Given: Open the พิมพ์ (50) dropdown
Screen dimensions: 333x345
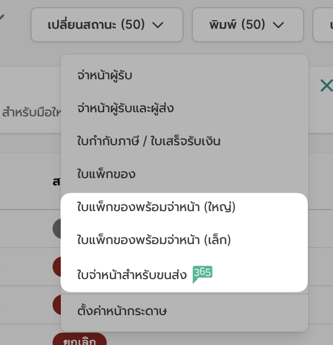Looking at the screenshot, I should click(x=246, y=25).
